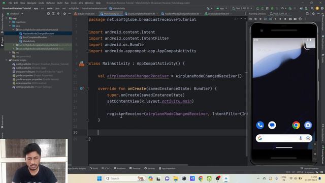Screen dimensions: 325x183
Task: Click the override gutter icon beside onCreate
Action: click(81, 88)
